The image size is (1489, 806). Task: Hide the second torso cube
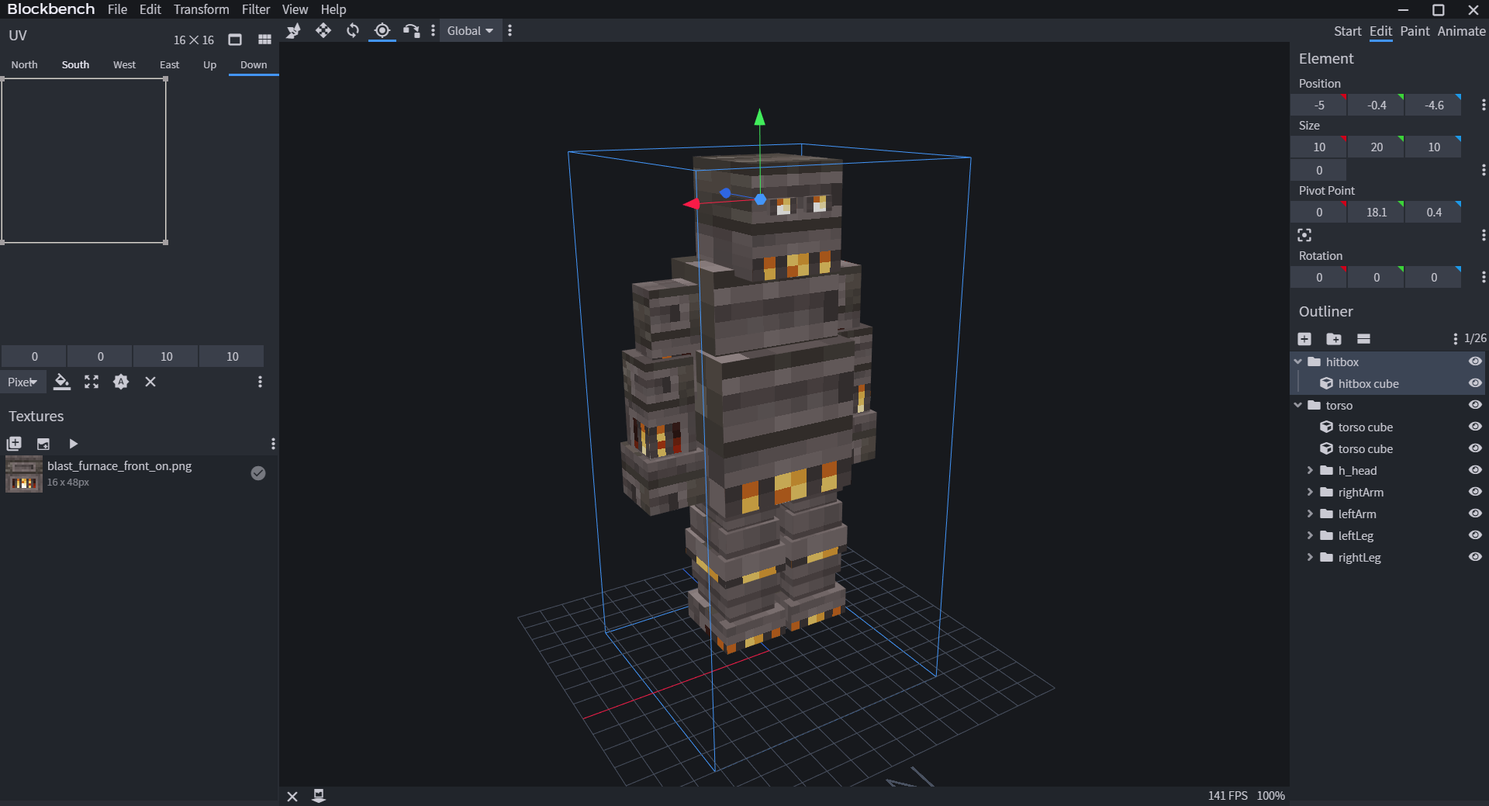tap(1475, 448)
